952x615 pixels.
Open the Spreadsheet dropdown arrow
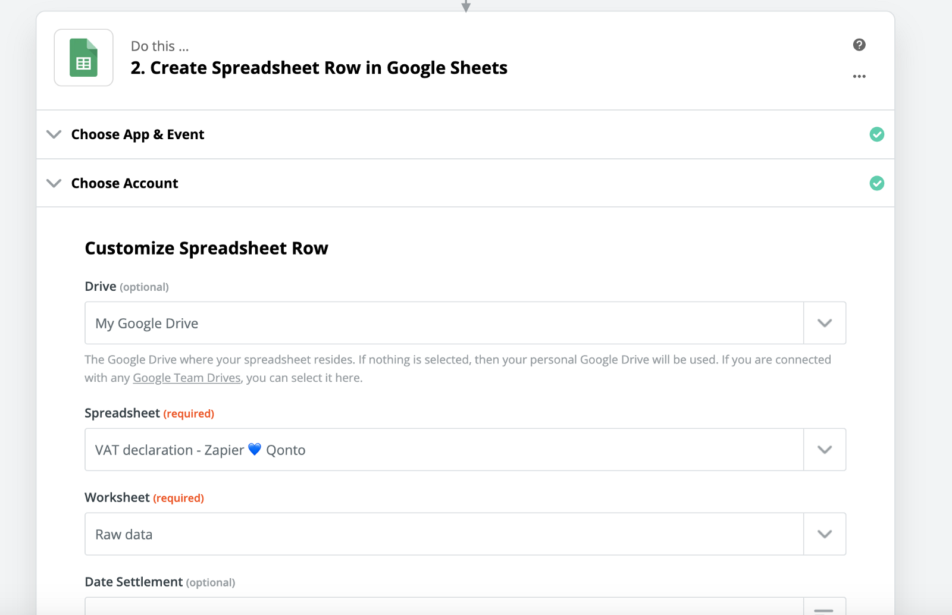825,450
